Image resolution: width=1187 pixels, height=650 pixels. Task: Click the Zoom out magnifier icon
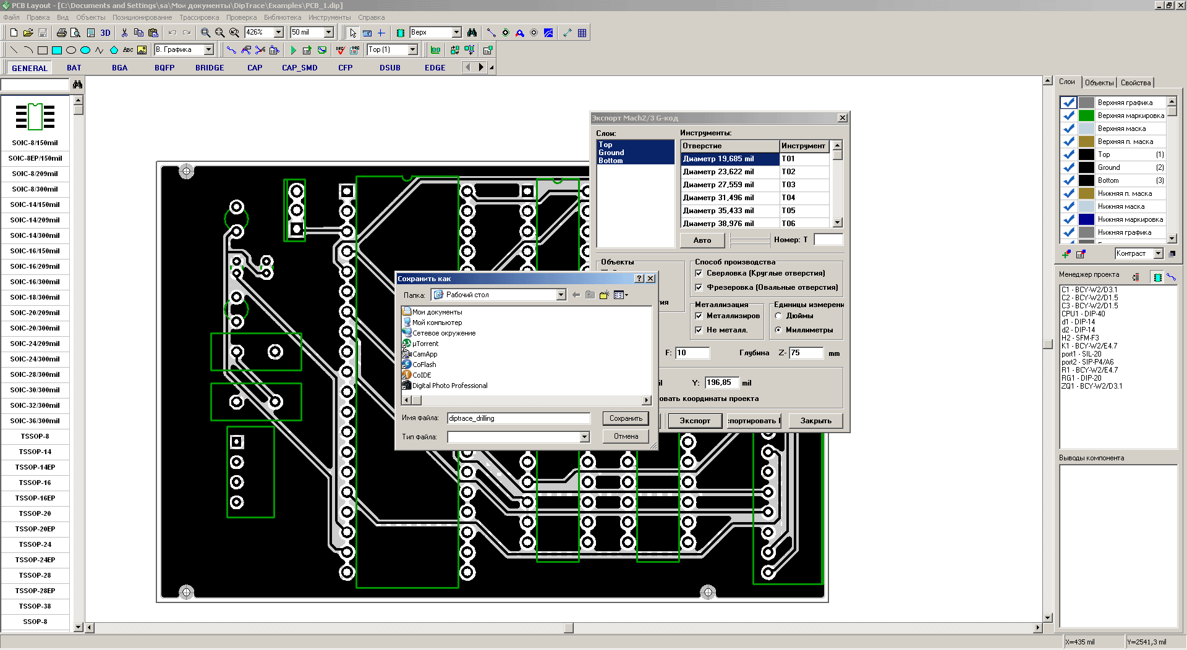[219, 33]
